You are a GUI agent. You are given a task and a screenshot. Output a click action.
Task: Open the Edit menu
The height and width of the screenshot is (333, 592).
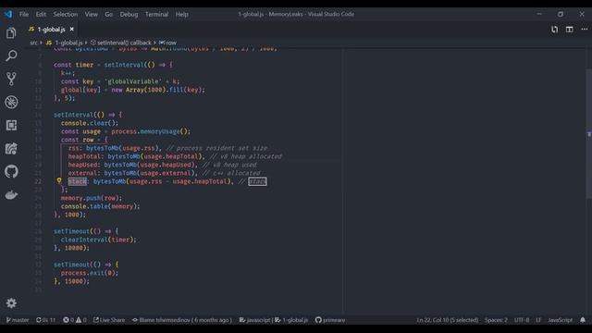[x=41, y=14]
